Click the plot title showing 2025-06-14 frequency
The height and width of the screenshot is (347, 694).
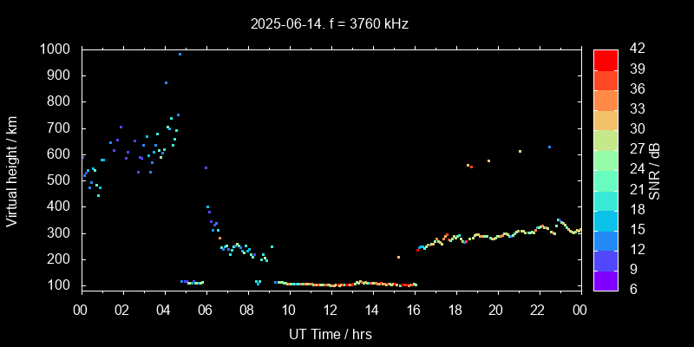(x=330, y=24)
